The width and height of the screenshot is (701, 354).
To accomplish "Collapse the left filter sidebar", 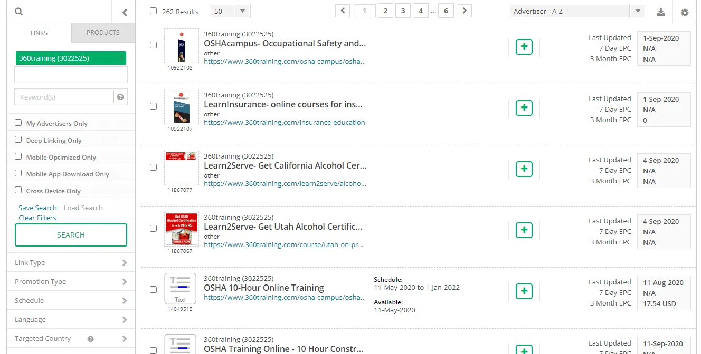I will pyautogui.click(x=125, y=12).
